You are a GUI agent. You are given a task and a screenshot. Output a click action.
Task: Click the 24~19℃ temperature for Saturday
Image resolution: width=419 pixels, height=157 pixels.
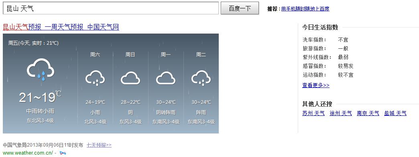click(95, 102)
